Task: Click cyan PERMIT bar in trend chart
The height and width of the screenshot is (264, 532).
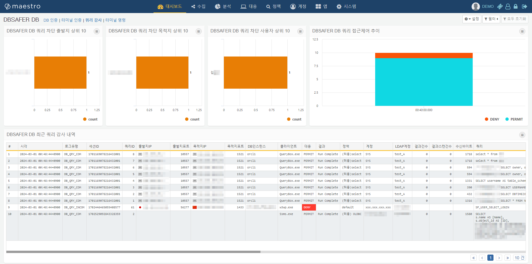Action: coord(424,82)
